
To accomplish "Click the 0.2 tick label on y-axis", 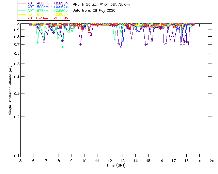I will tap(17, 117).
